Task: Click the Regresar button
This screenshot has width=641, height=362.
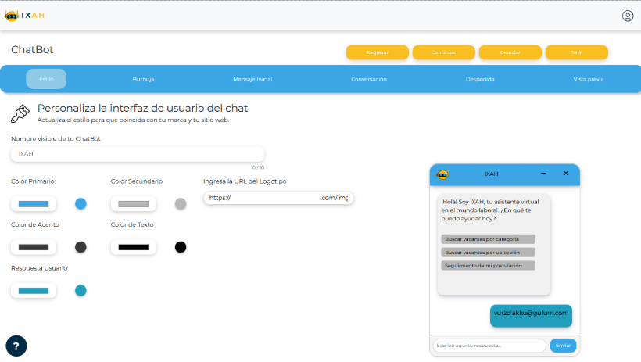Action: 378,52
